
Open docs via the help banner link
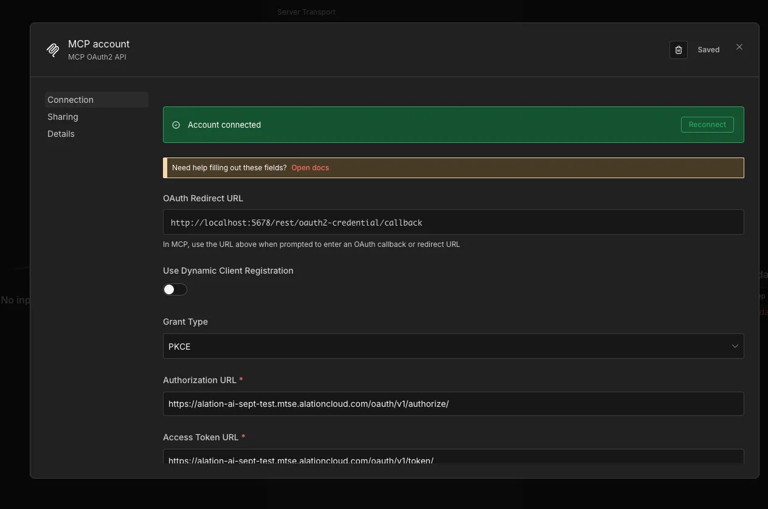coord(310,167)
